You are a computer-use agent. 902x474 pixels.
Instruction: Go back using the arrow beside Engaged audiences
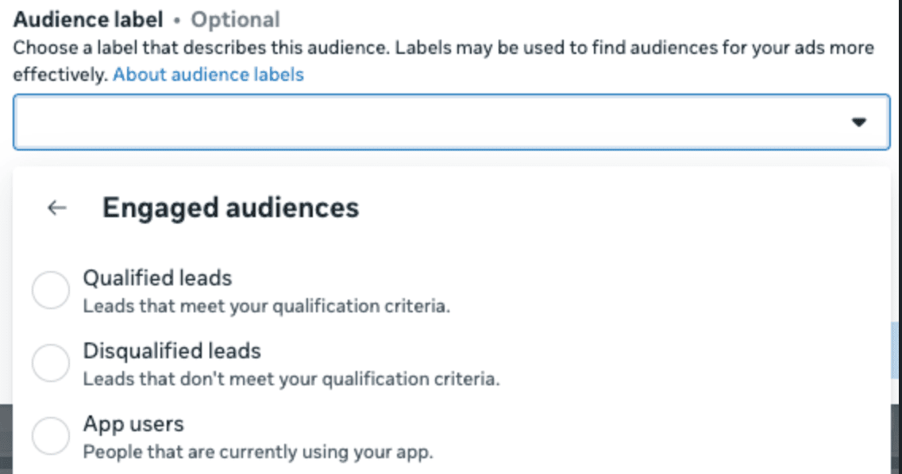point(57,208)
